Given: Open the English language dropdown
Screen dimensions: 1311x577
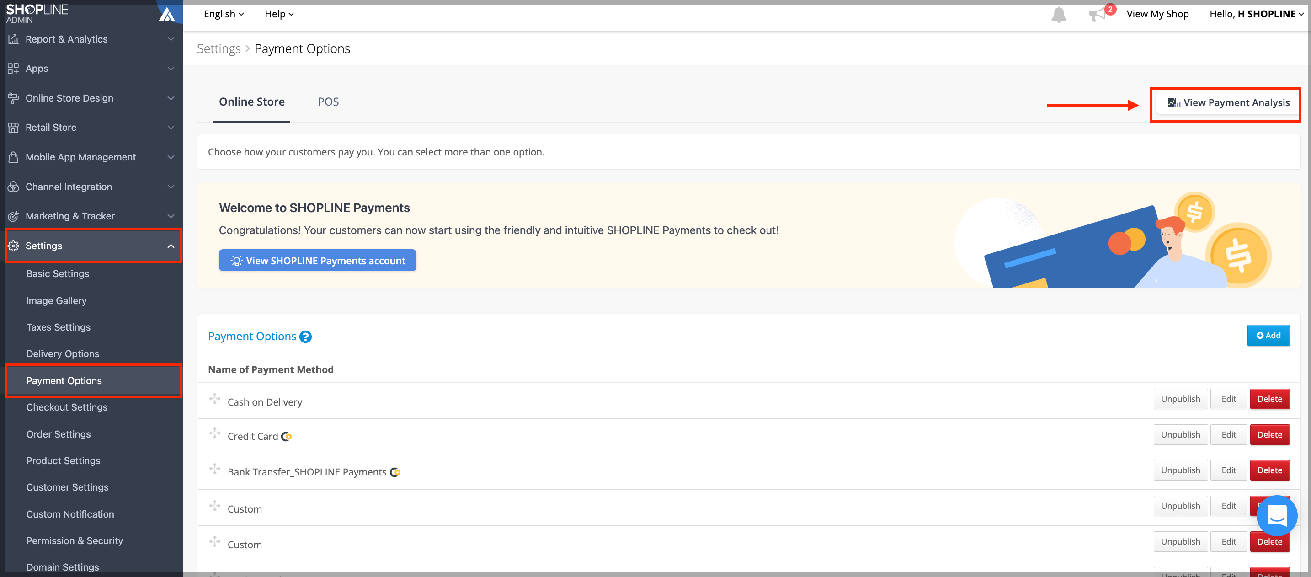Looking at the screenshot, I should coord(224,14).
